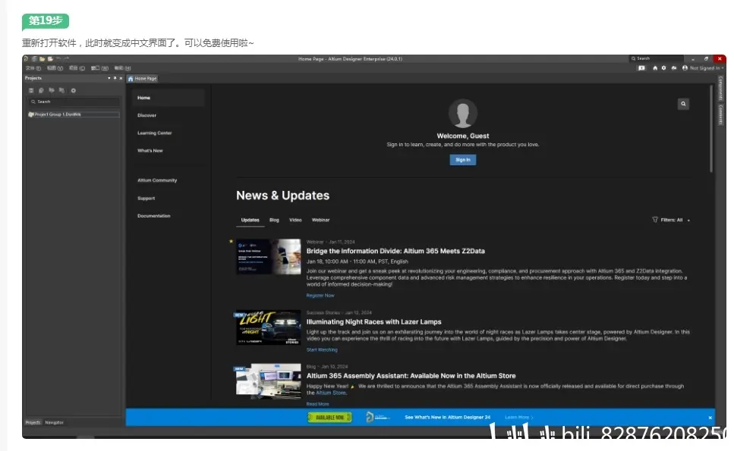
Task: Expand the Not Signed In account dropdown
Action: (x=703, y=68)
